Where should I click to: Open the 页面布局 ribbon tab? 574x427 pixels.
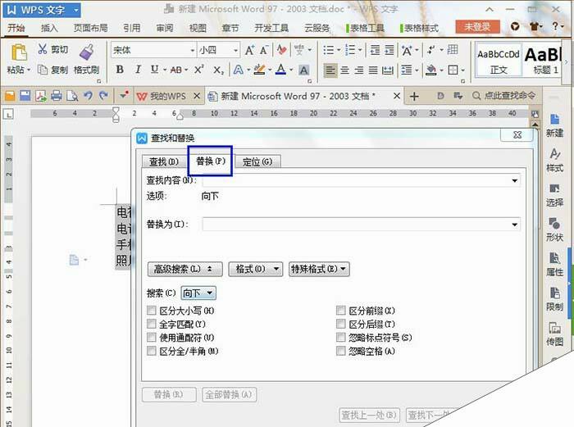click(x=90, y=28)
